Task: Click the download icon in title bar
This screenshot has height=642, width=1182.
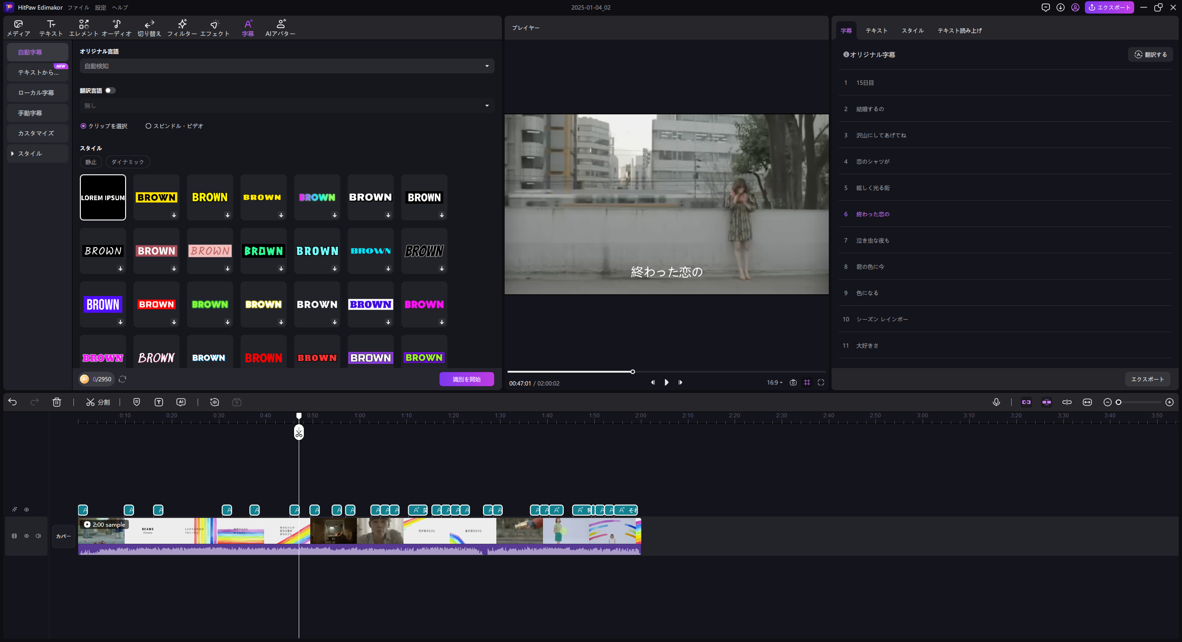Action: pyautogui.click(x=1061, y=7)
